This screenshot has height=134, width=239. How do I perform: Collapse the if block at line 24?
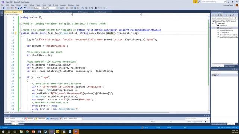pyautogui.click(x=20, y=77)
